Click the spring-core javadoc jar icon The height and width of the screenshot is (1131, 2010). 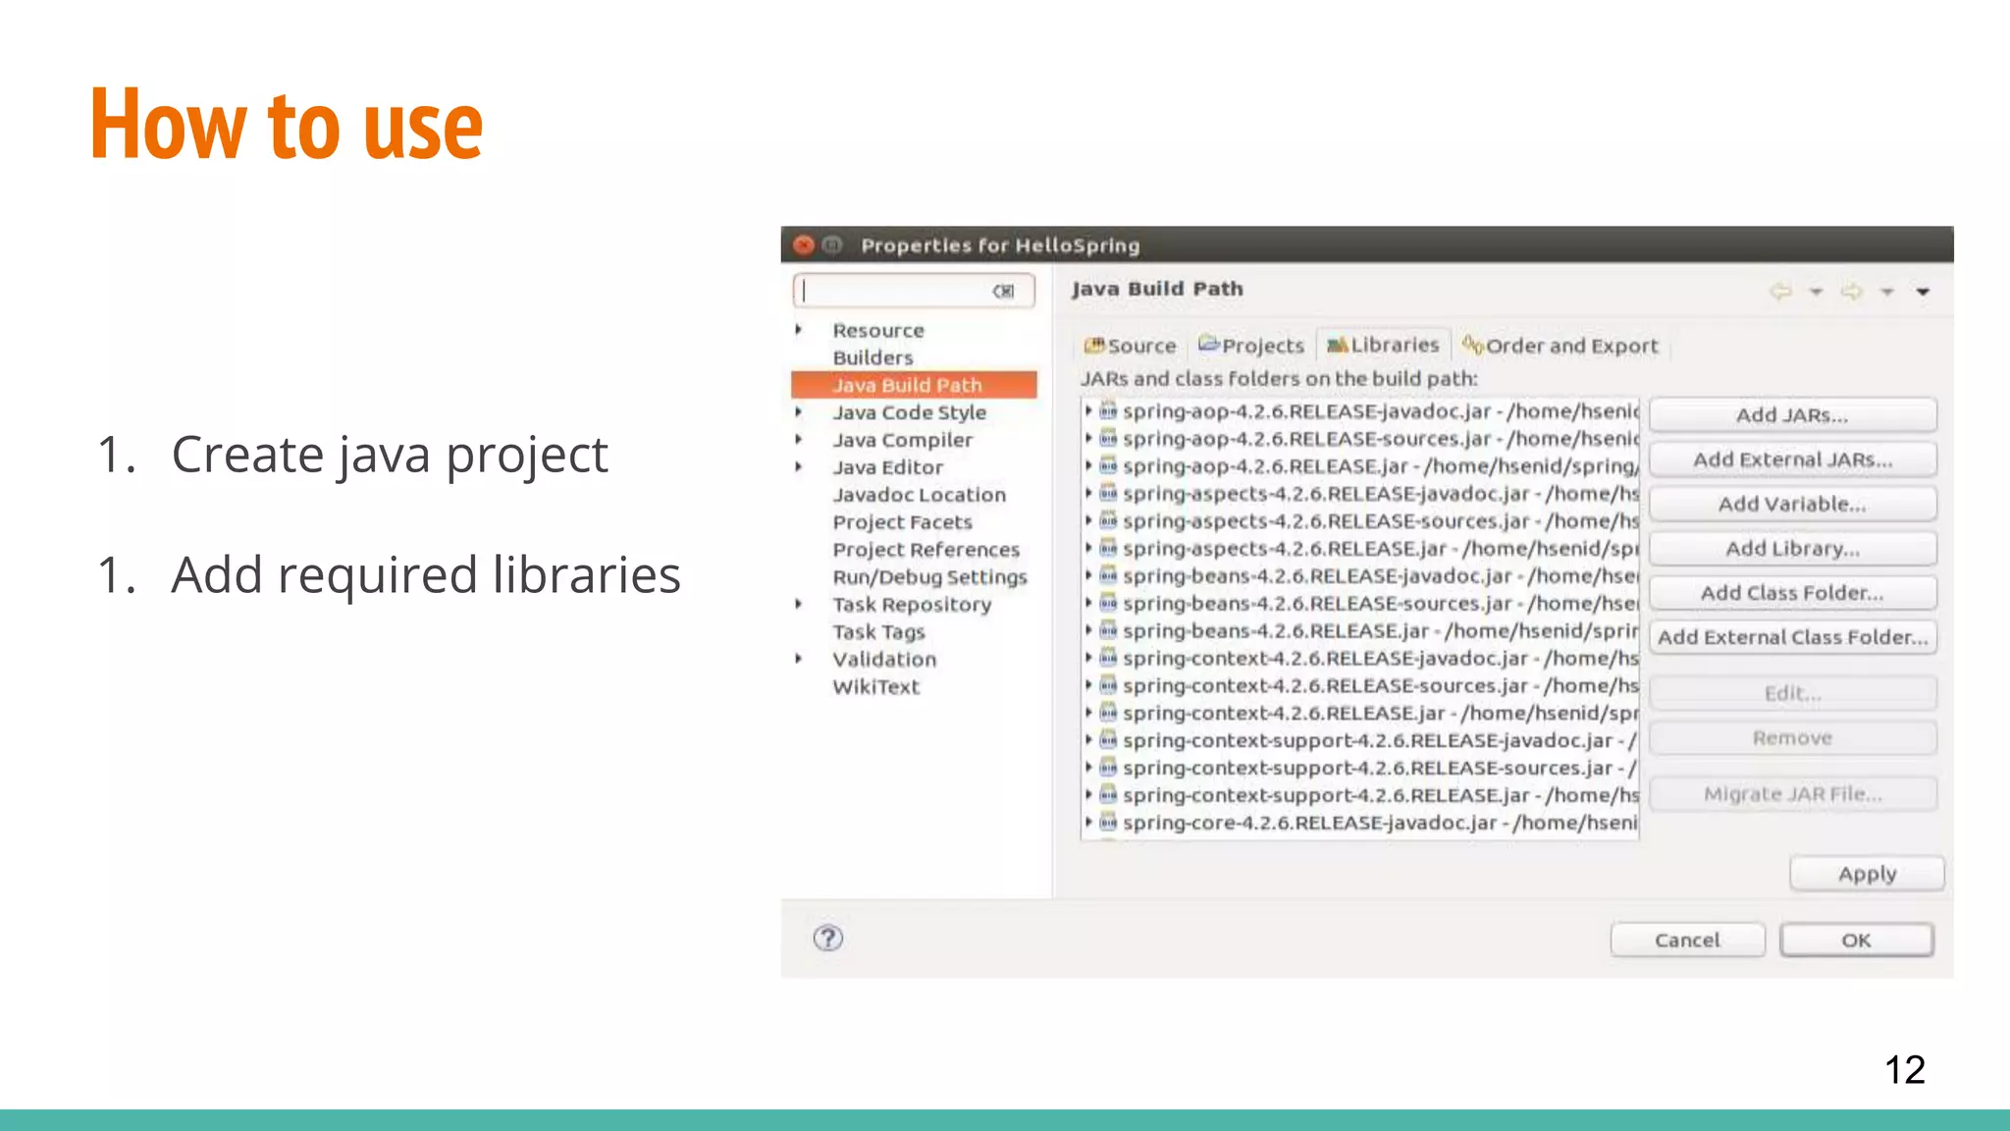coord(1108,822)
